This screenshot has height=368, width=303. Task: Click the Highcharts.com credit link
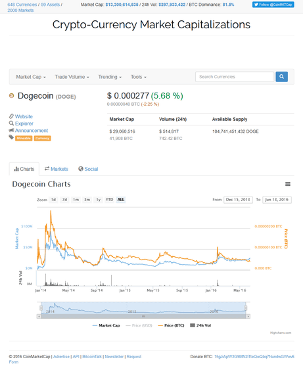(x=281, y=333)
